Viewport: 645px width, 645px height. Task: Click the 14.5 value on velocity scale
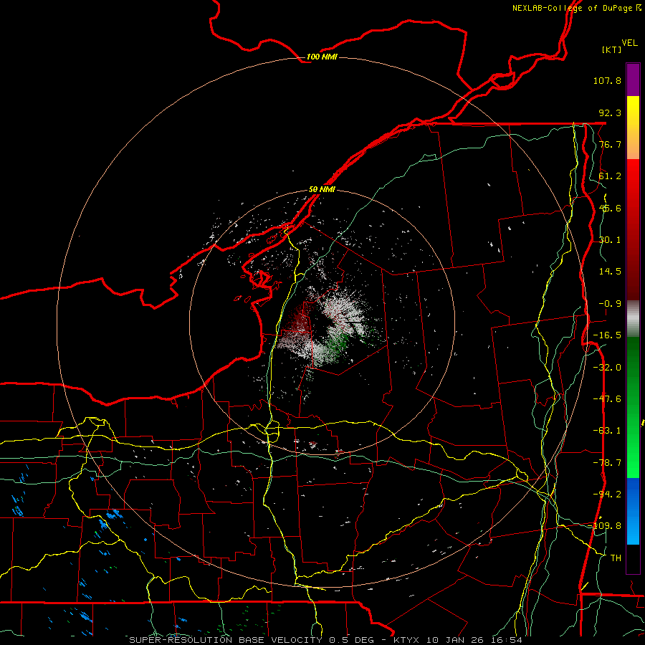(610, 272)
